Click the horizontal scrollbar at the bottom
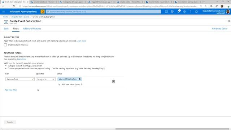This screenshot has height=130, width=231. pos(172,129)
